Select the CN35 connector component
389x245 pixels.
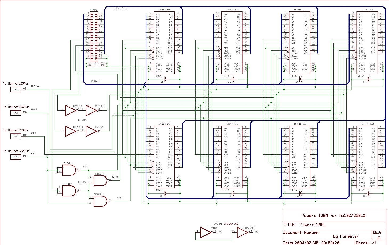(94, 36)
